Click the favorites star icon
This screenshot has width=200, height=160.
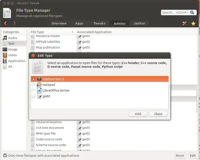click(x=193, y=23)
